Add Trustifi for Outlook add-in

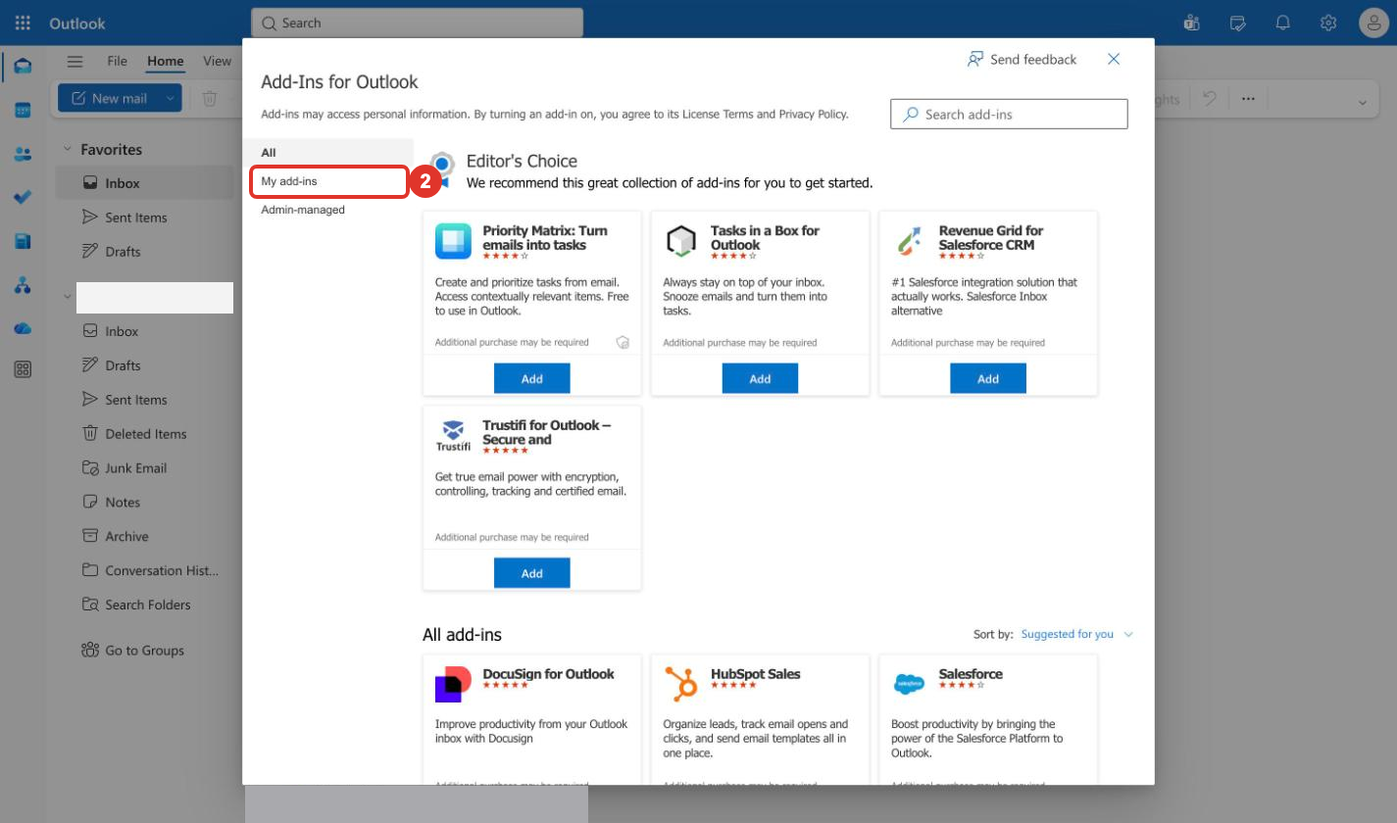click(x=532, y=573)
